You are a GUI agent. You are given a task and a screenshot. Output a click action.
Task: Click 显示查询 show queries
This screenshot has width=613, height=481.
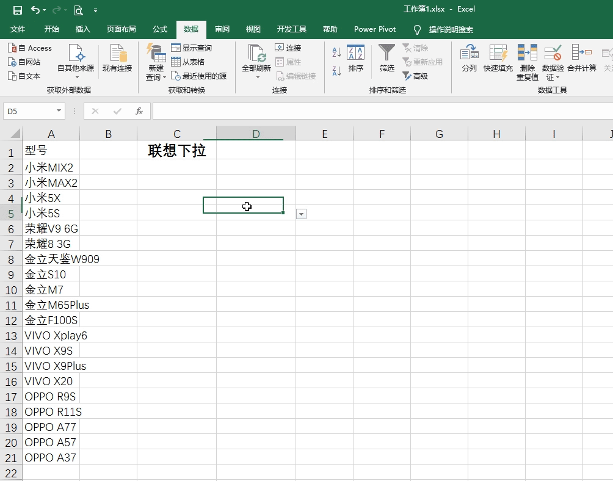(x=192, y=48)
